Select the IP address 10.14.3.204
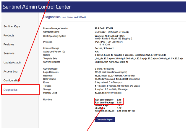Screen dimensions: 188x131 pyautogui.click(x=104, y=45)
